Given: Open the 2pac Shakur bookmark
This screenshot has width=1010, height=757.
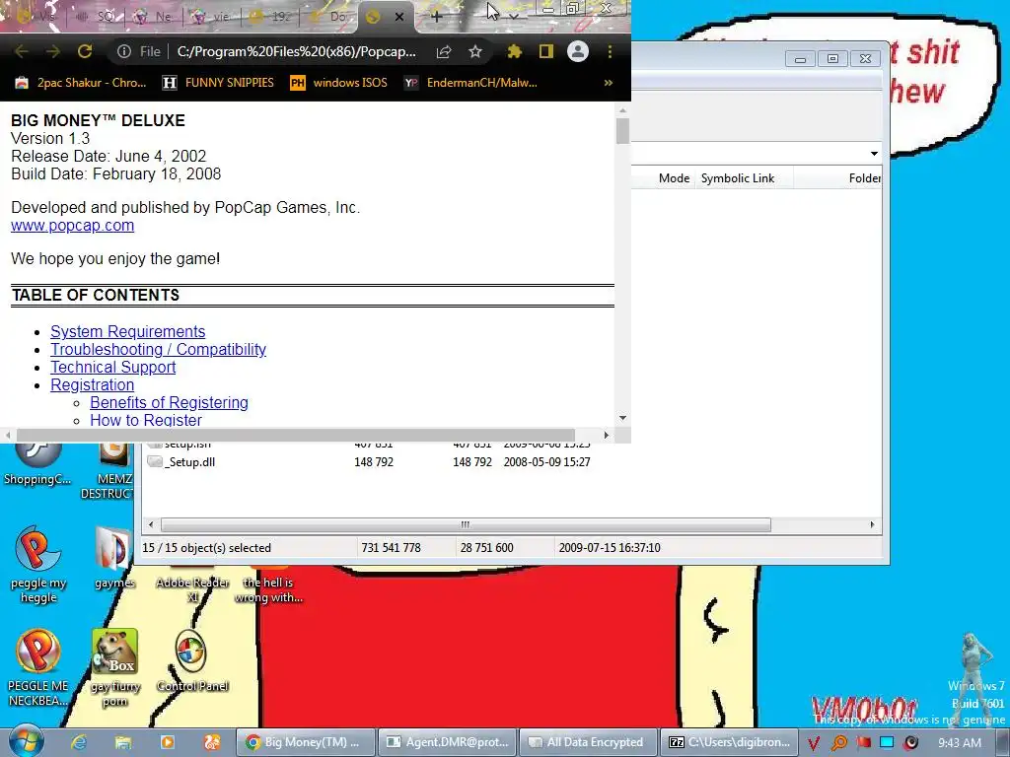Looking at the screenshot, I should [81, 83].
